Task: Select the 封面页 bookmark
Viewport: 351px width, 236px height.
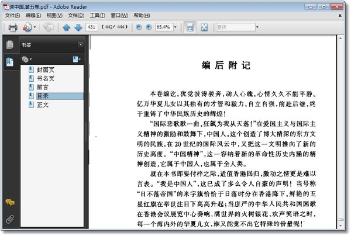Action: coord(46,70)
